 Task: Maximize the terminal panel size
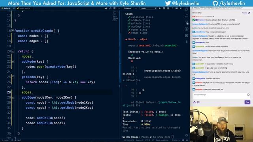tap(177, 8)
